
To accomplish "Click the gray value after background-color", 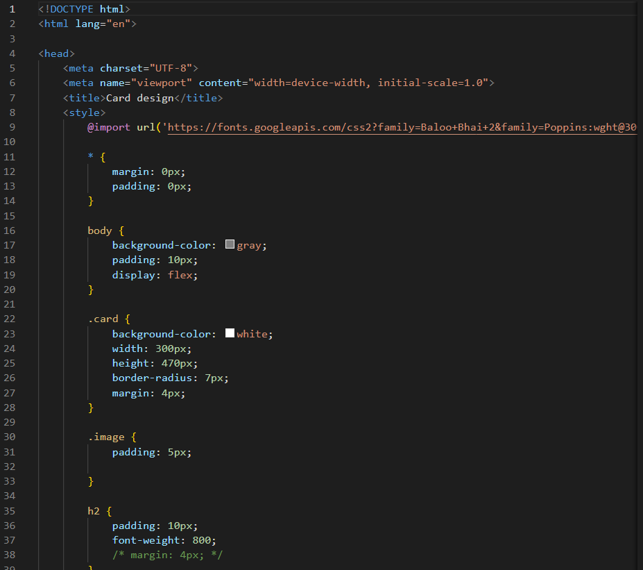I will point(249,245).
